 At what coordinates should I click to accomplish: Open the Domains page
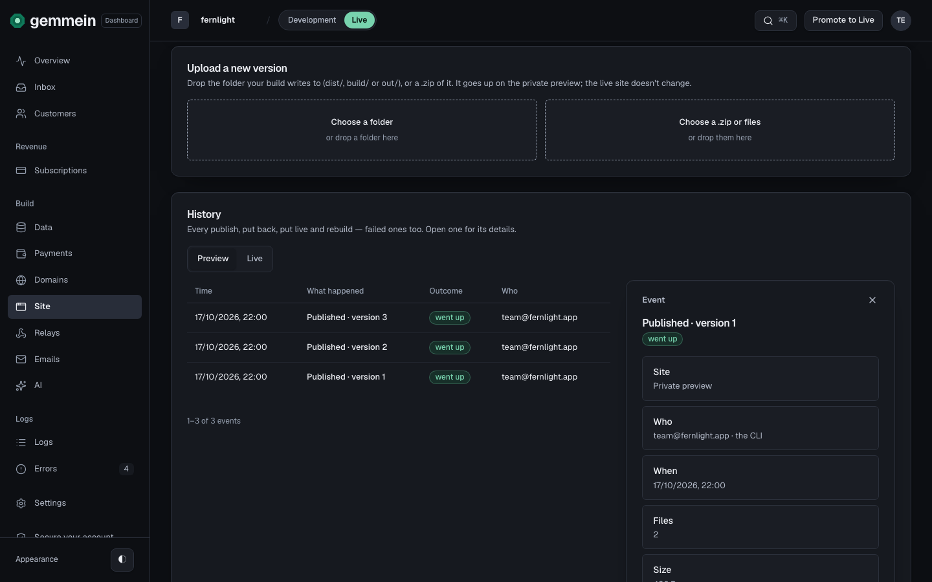tap(74, 280)
